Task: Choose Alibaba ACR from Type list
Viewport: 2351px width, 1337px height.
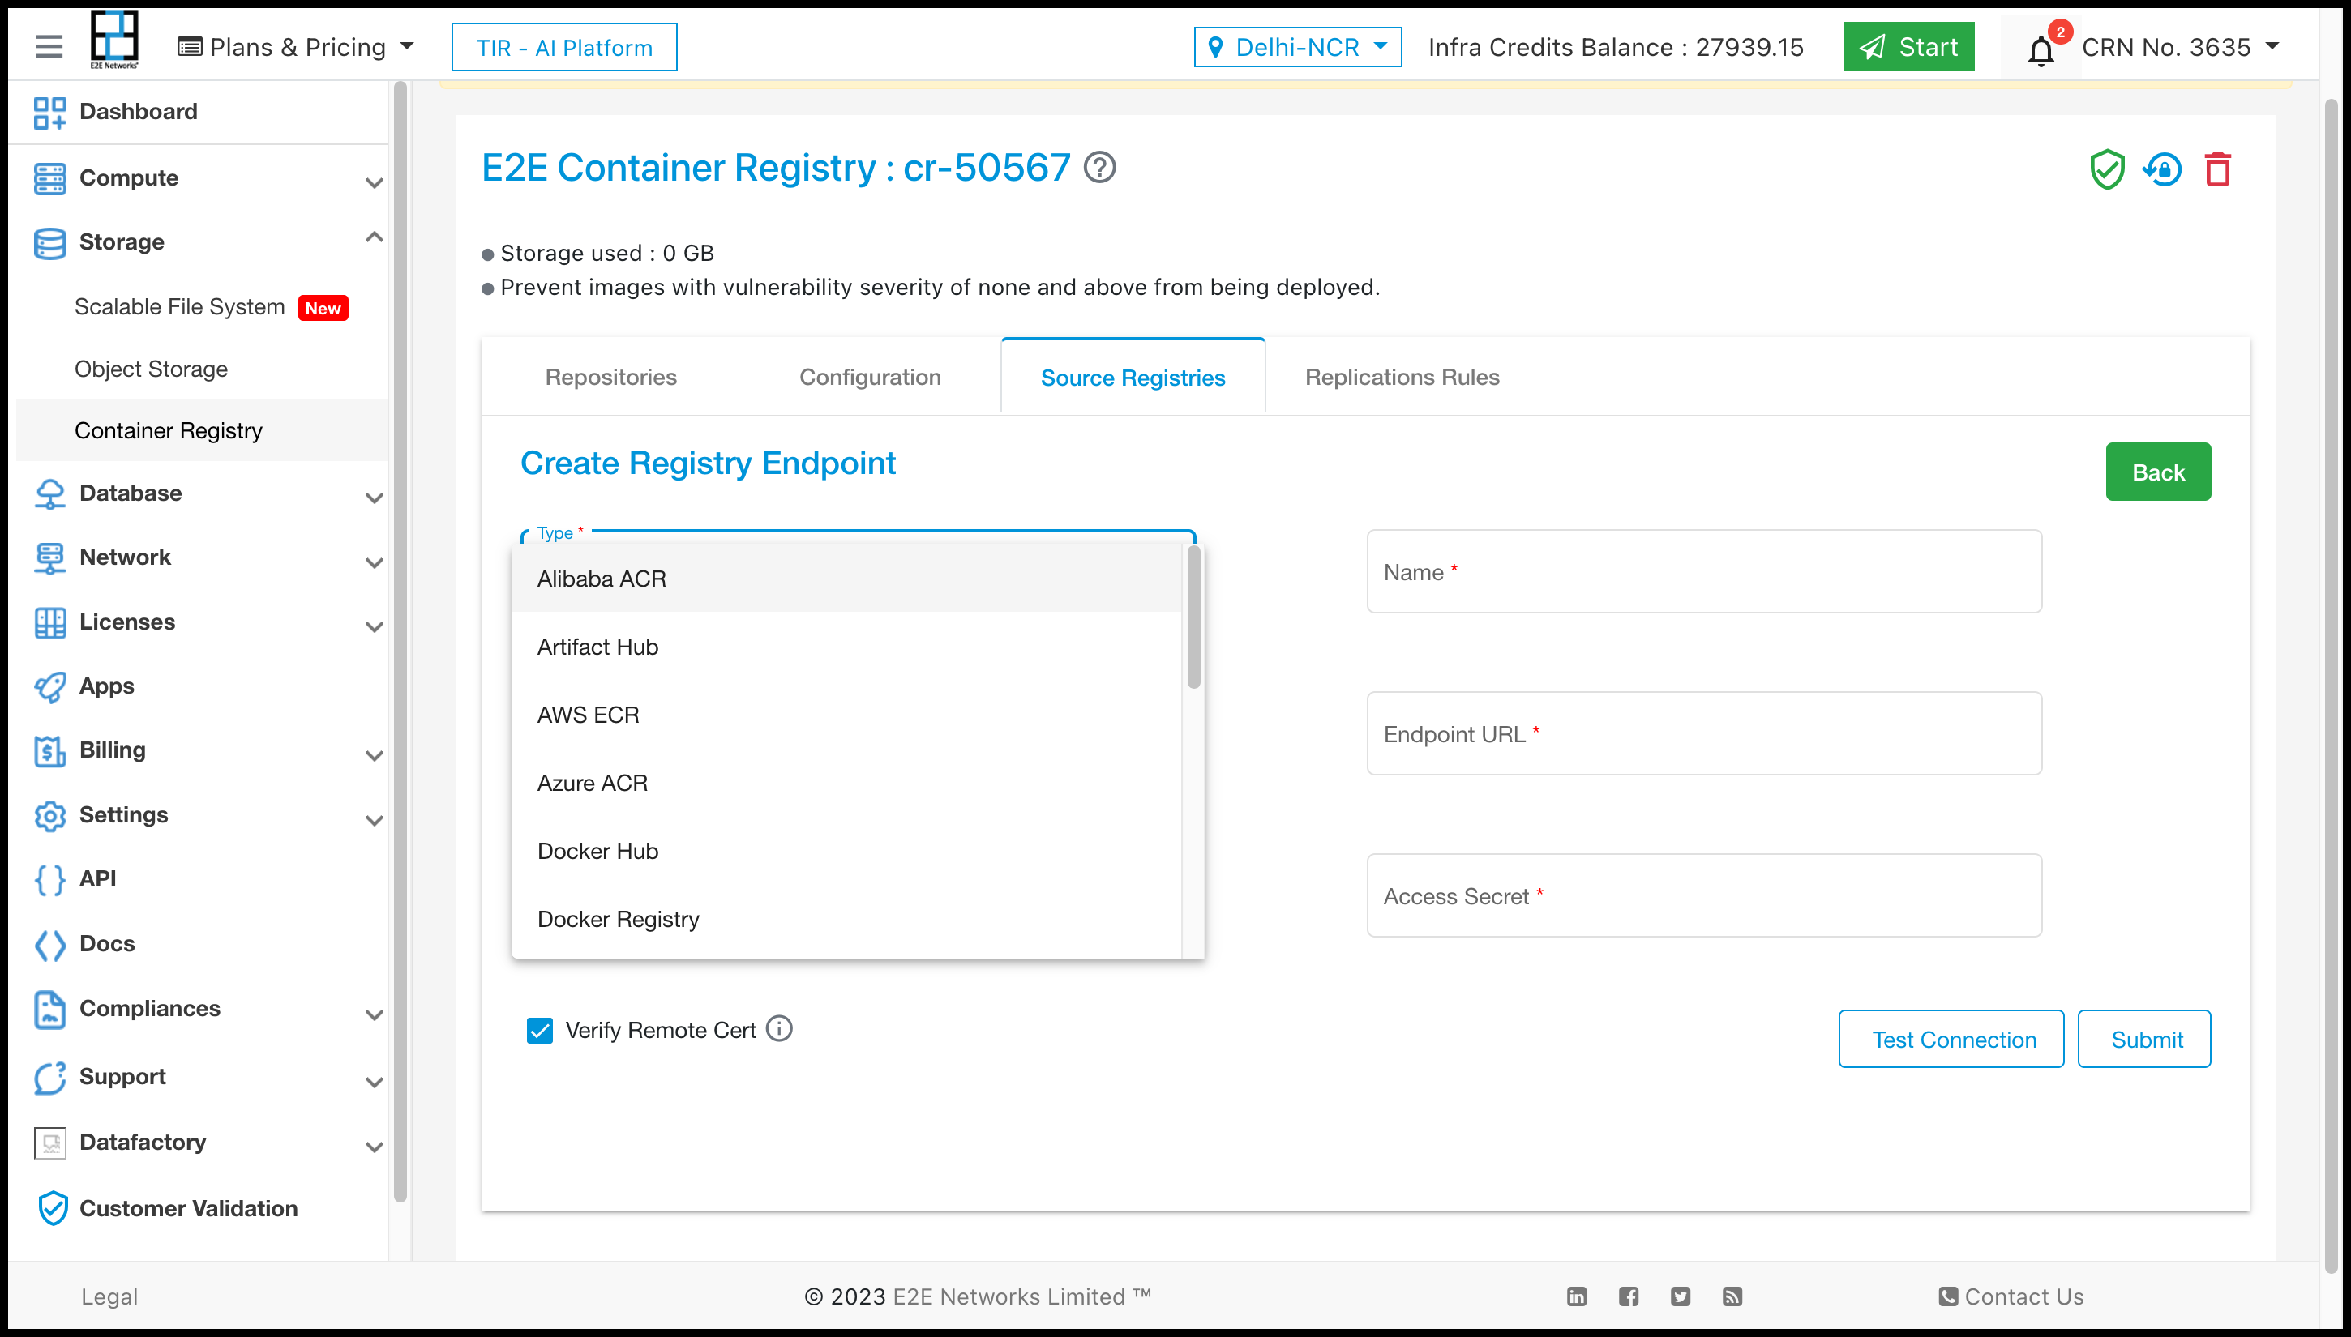Action: tap(846, 579)
